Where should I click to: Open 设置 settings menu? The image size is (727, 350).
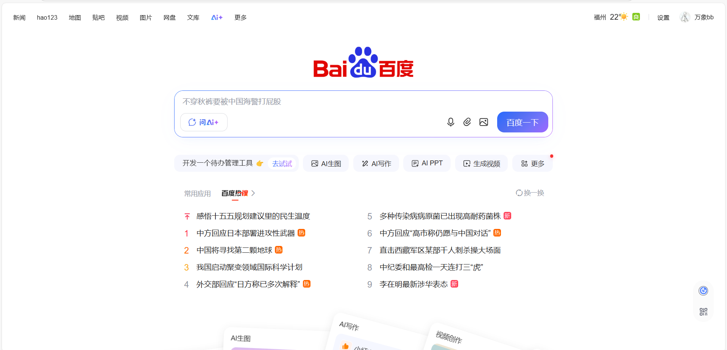click(x=663, y=17)
